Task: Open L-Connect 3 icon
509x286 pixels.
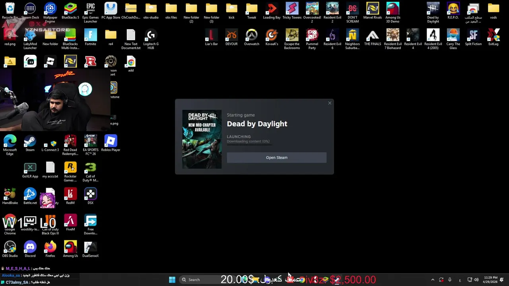Action: pos(50,143)
